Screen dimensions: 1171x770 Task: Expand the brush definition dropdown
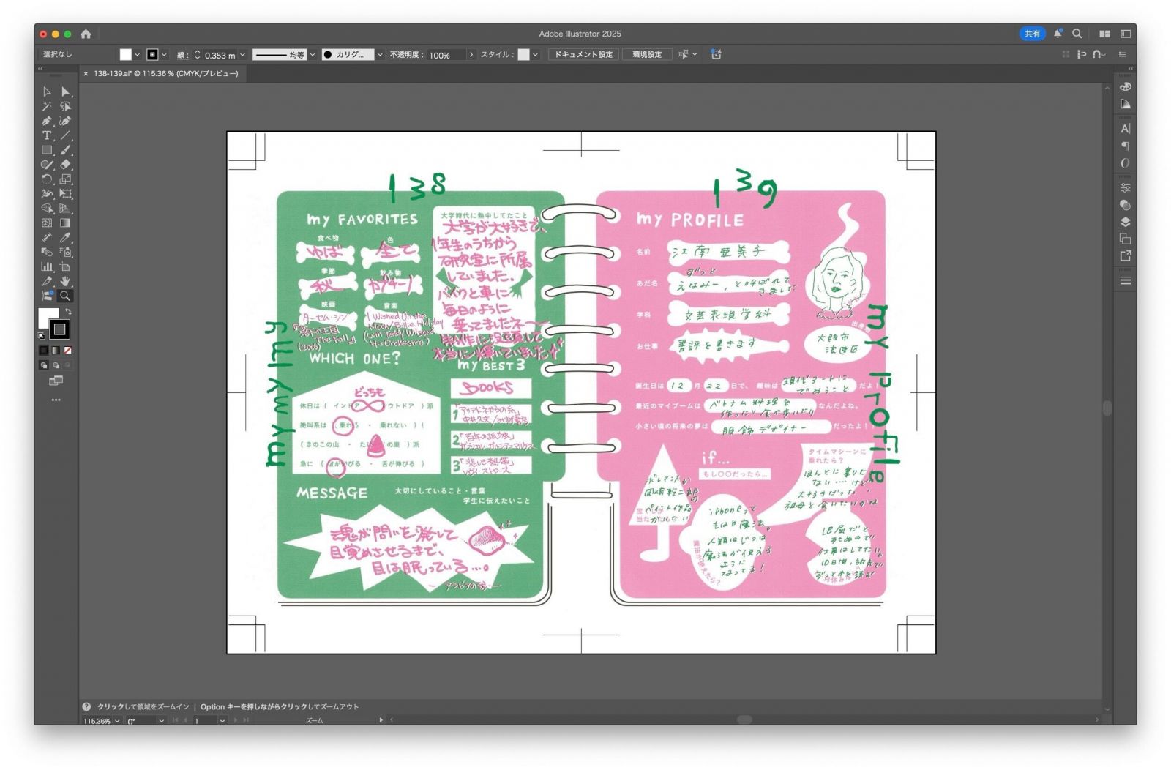pos(380,55)
